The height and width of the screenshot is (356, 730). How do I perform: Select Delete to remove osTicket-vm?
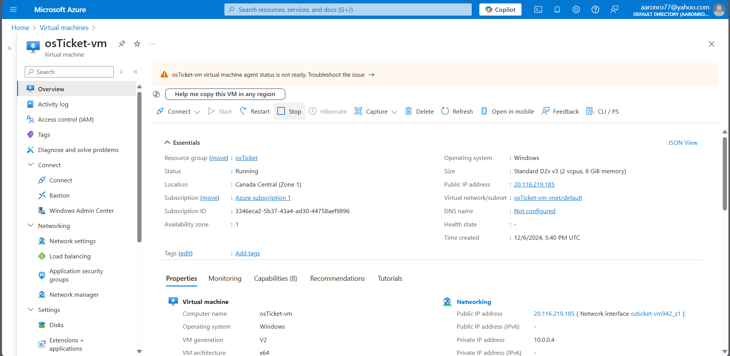click(419, 111)
